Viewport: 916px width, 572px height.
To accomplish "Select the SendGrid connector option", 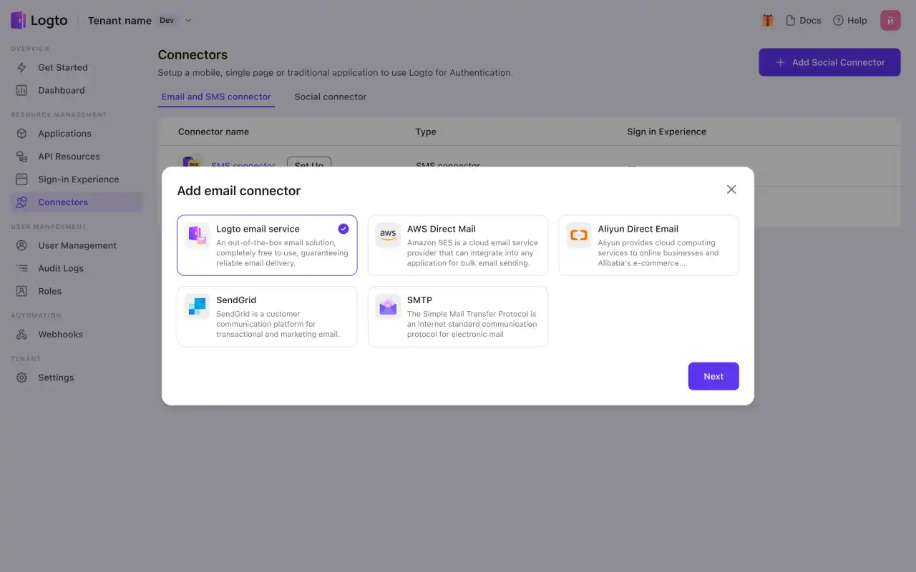I will tap(267, 316).
